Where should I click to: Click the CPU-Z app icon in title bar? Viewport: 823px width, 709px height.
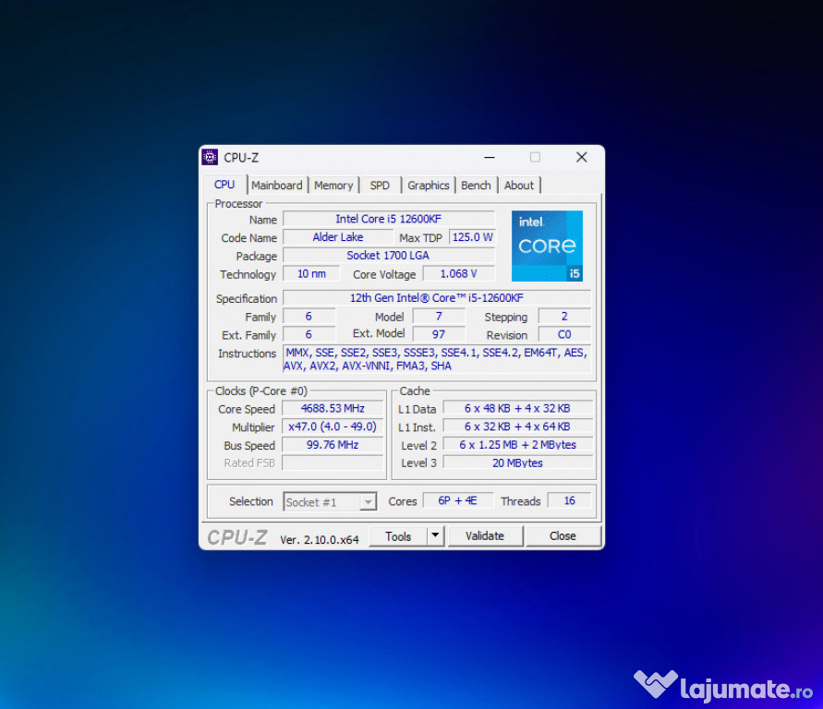[x=210, y=157]
